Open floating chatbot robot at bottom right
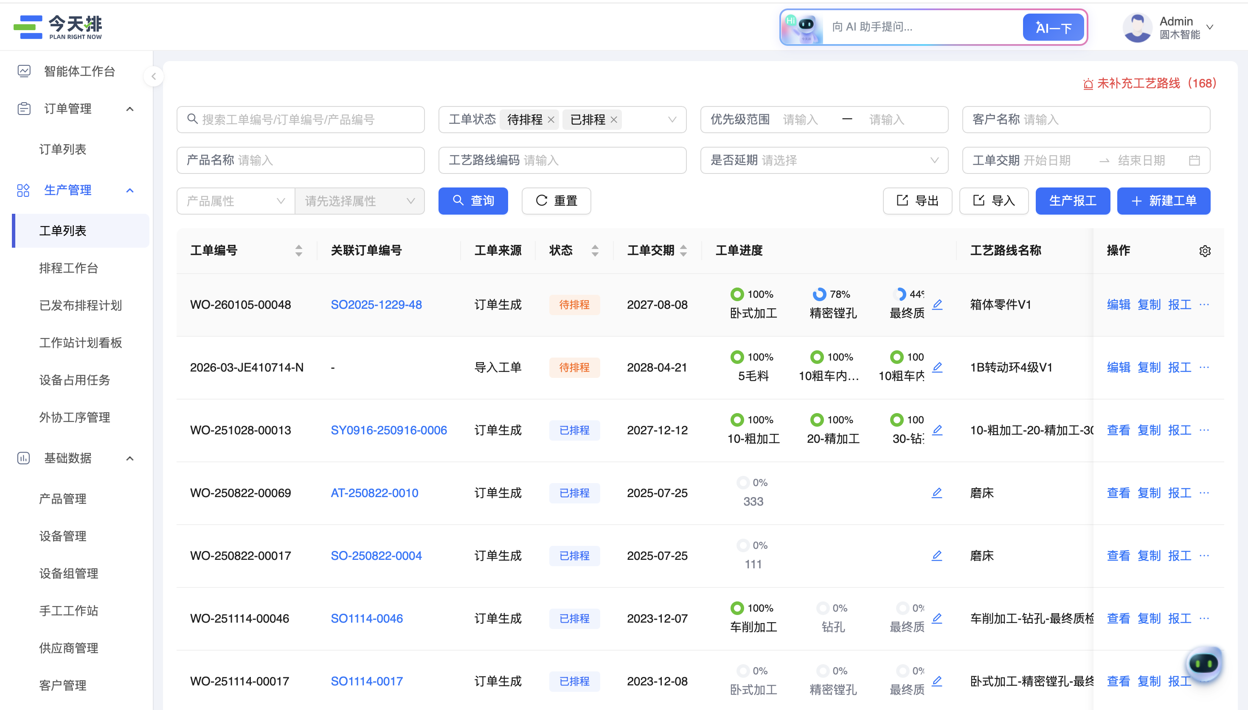This screenshot has height=710, width=1248. click(x=1203, y=663)
